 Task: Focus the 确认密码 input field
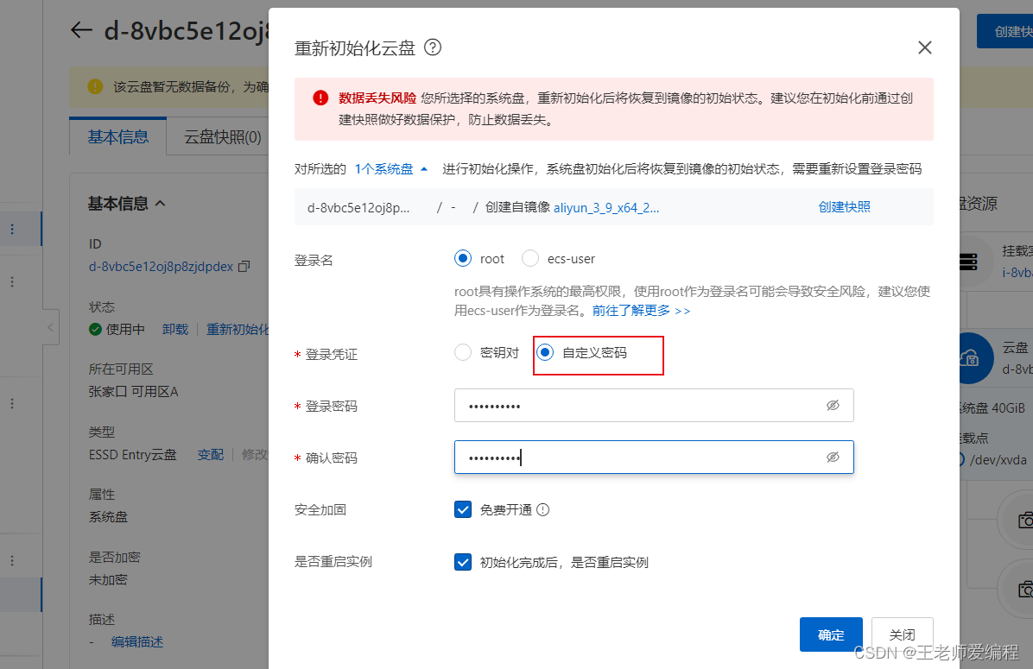pyautogui.click(x=654, y=457)
